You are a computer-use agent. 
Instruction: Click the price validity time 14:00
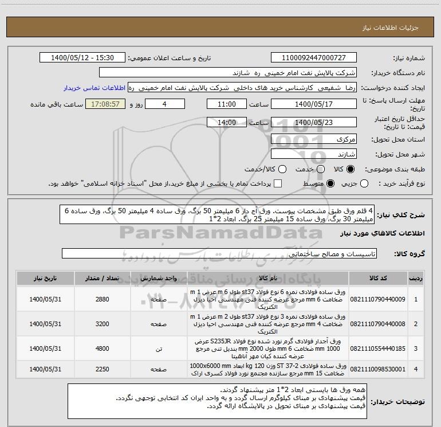click(x=227, y=122)
